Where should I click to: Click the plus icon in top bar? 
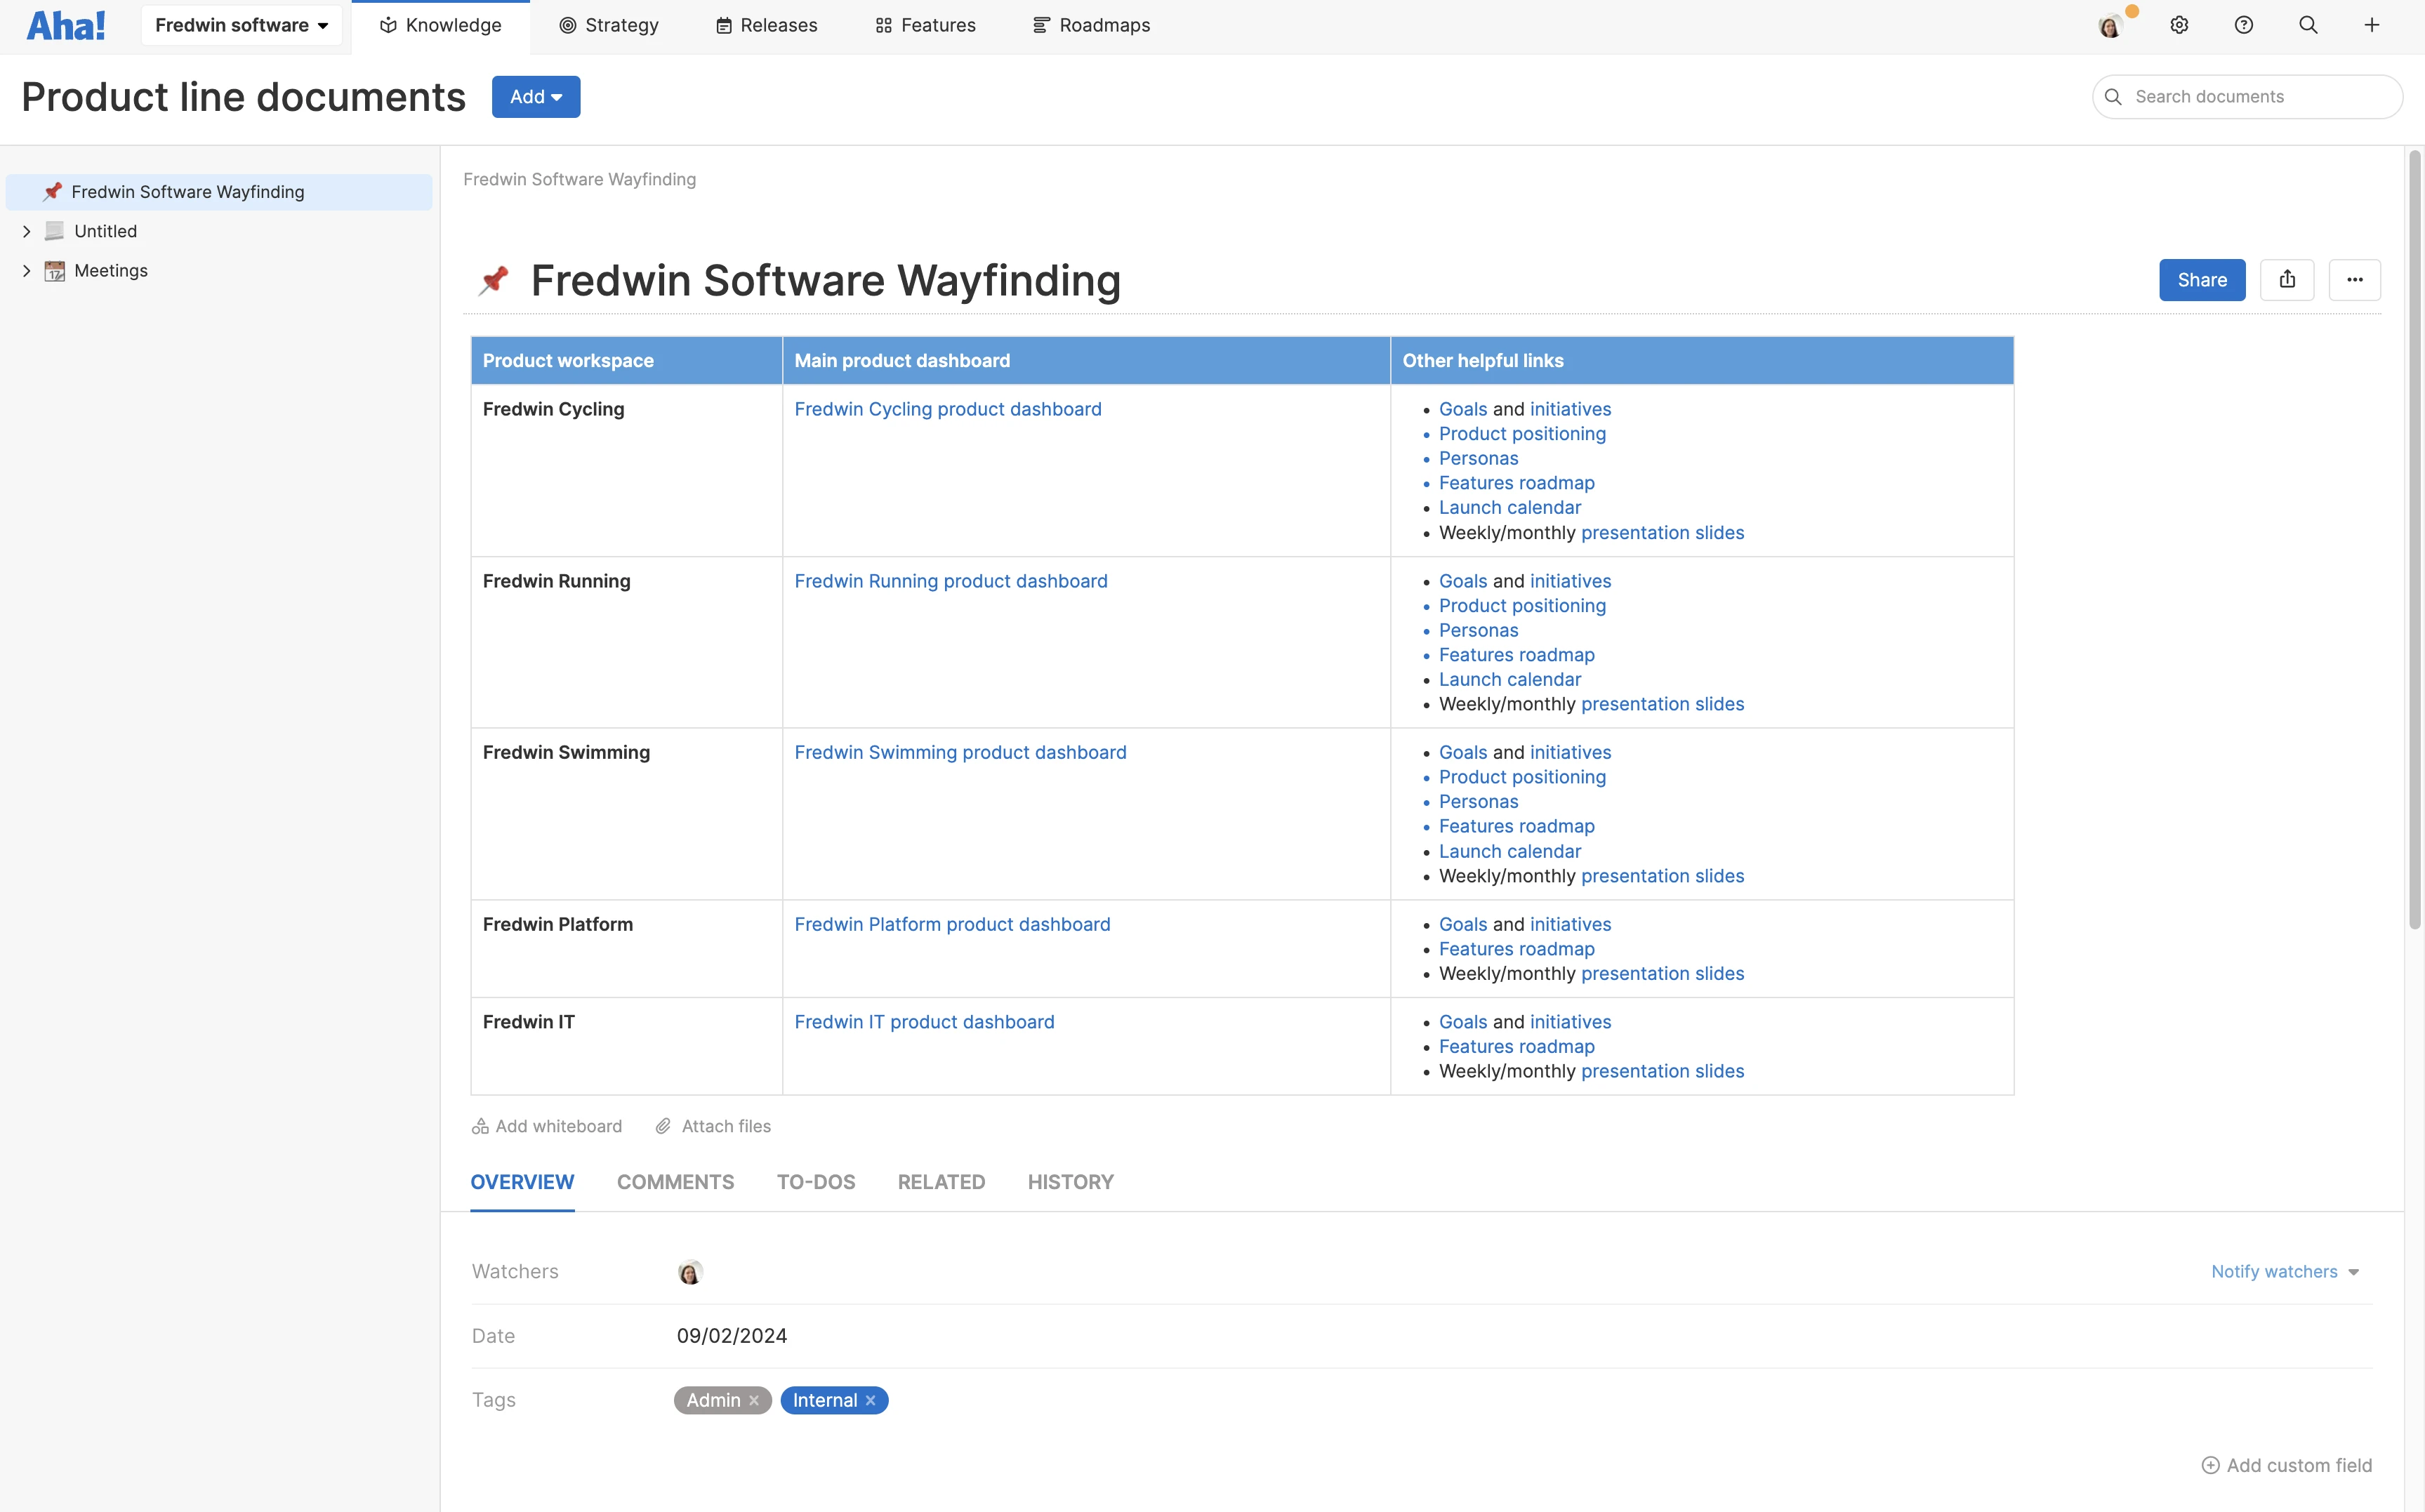pos(2371,25)
